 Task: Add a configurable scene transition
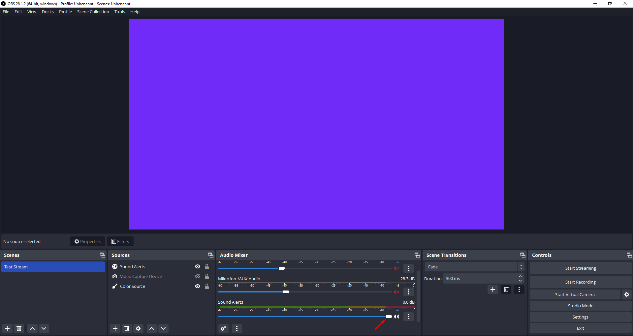point(493,290)
